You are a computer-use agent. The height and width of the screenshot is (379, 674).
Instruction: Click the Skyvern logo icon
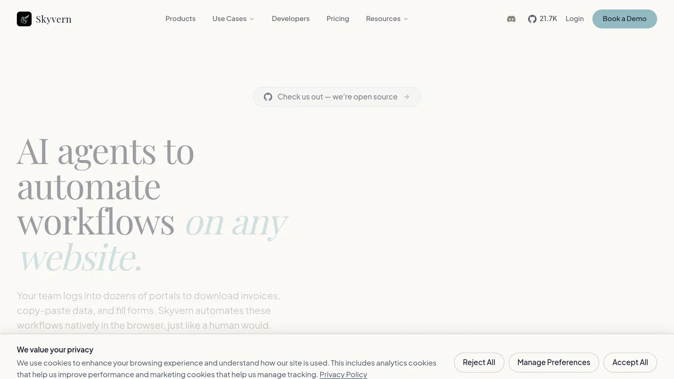click(x=24, y=19)
